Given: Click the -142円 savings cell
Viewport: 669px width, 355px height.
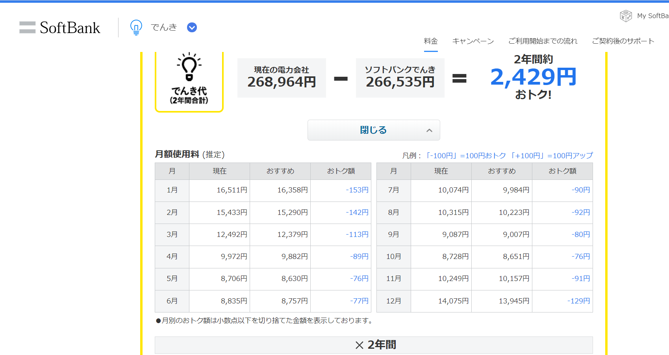Looking at the screenshot, I should [x=341, y=213].
